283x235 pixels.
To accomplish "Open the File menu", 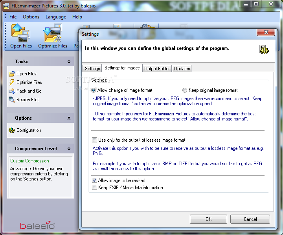I will pos(13,17).
